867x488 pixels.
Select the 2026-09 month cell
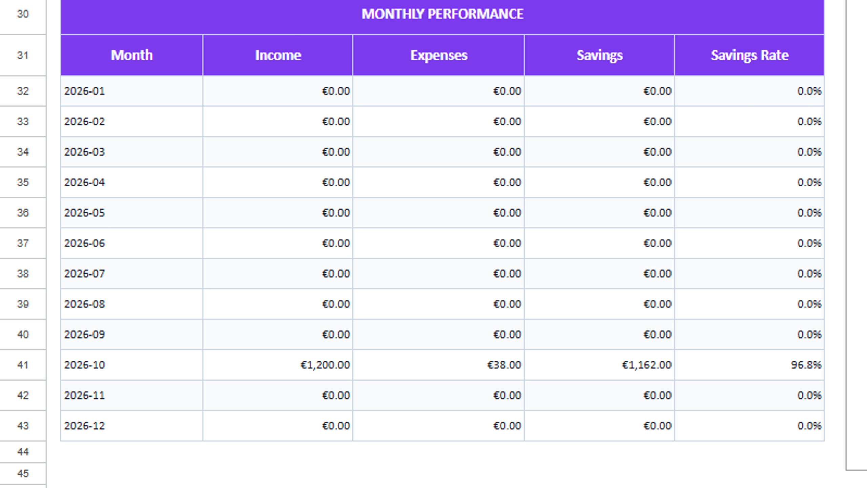point(132,334)
